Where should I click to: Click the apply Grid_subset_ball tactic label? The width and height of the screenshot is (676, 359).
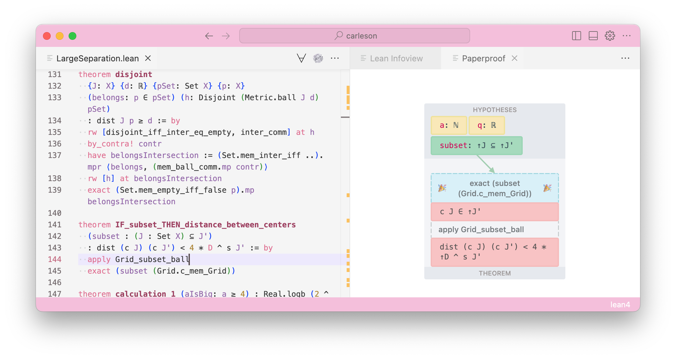pyautogui.click(x=481, y=230)
